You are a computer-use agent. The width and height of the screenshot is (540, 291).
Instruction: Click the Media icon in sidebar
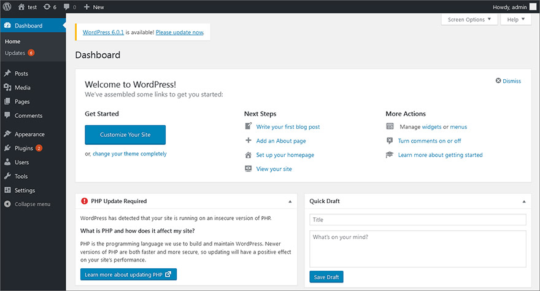coord(7,87)
